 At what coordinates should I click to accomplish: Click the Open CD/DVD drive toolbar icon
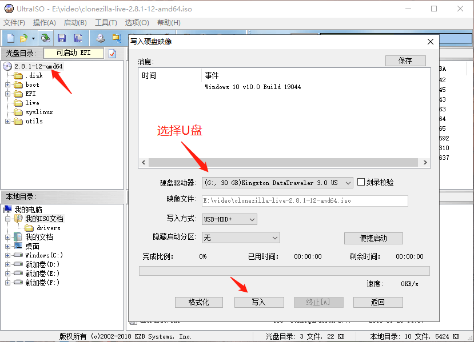click(x=46, y=38)
